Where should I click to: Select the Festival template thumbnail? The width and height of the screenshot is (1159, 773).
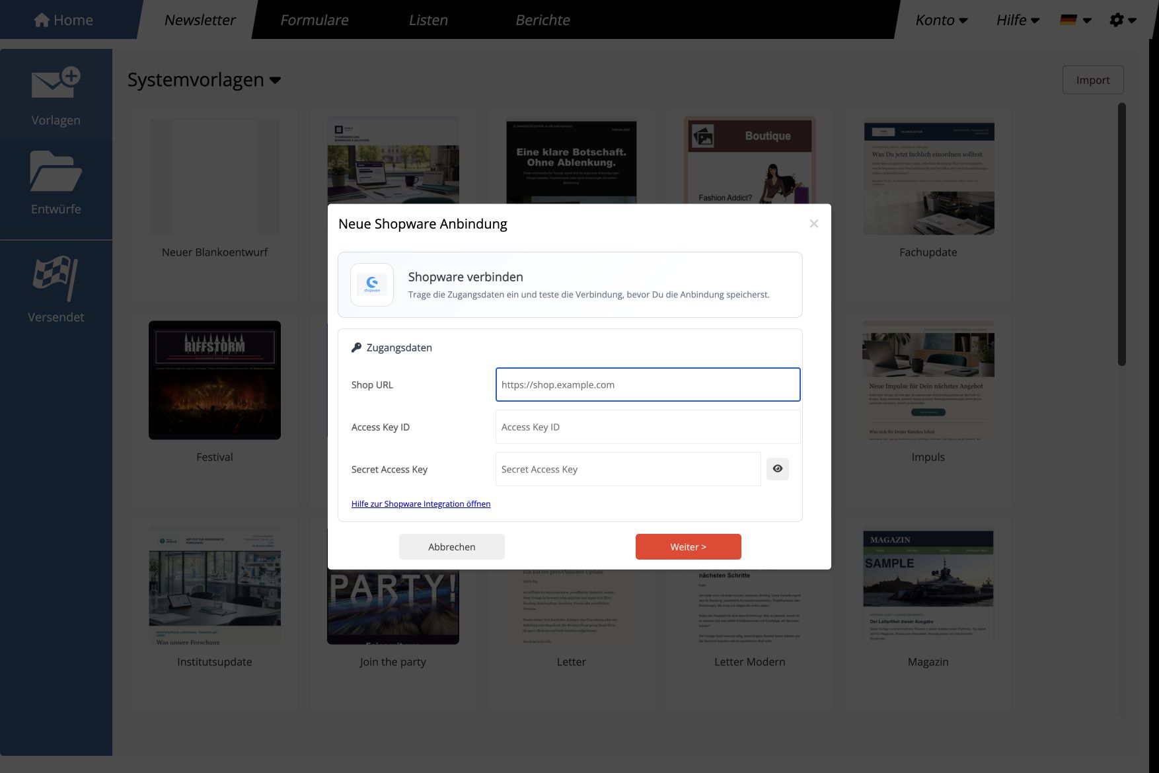[x=215, y=380]
